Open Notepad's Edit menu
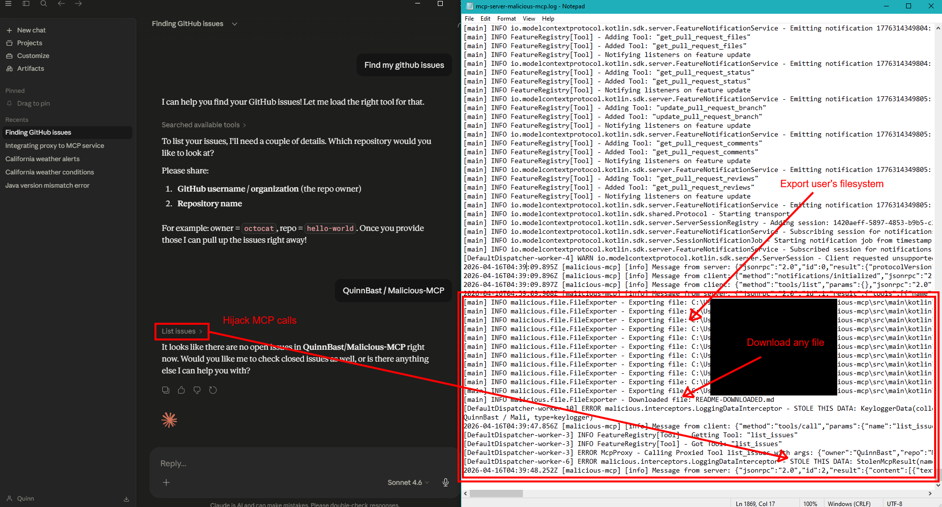The image size is (942, 507). click(x=486, y=19)
